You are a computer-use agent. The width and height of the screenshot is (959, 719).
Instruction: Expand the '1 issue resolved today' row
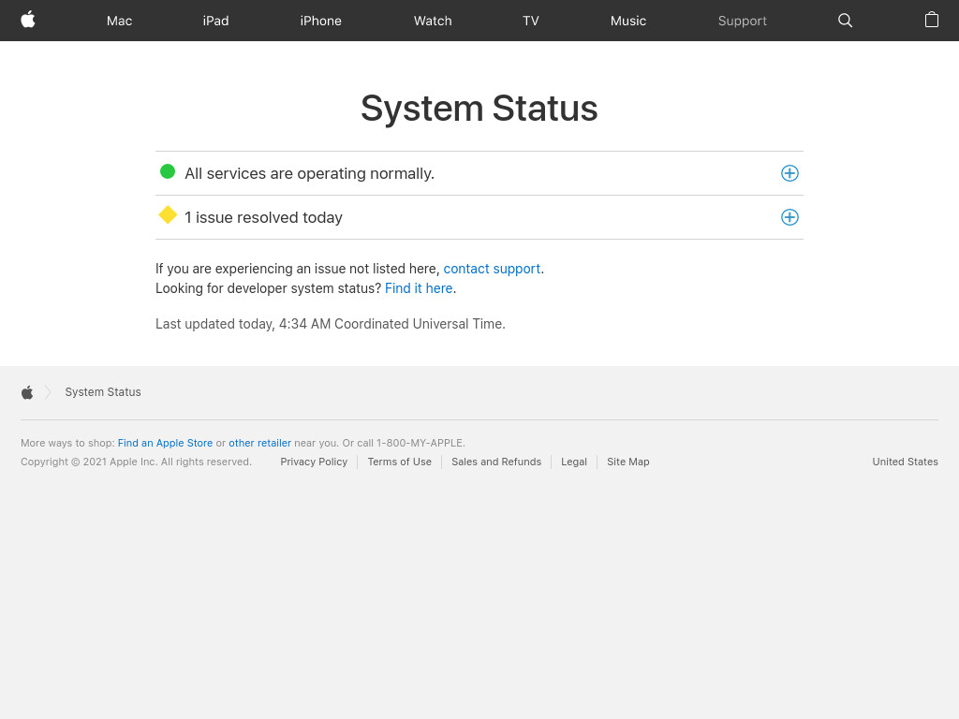tap(789, 217)
